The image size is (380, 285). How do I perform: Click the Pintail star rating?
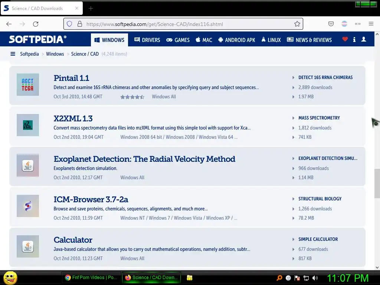pyautogui.click(x=132, y=97)
